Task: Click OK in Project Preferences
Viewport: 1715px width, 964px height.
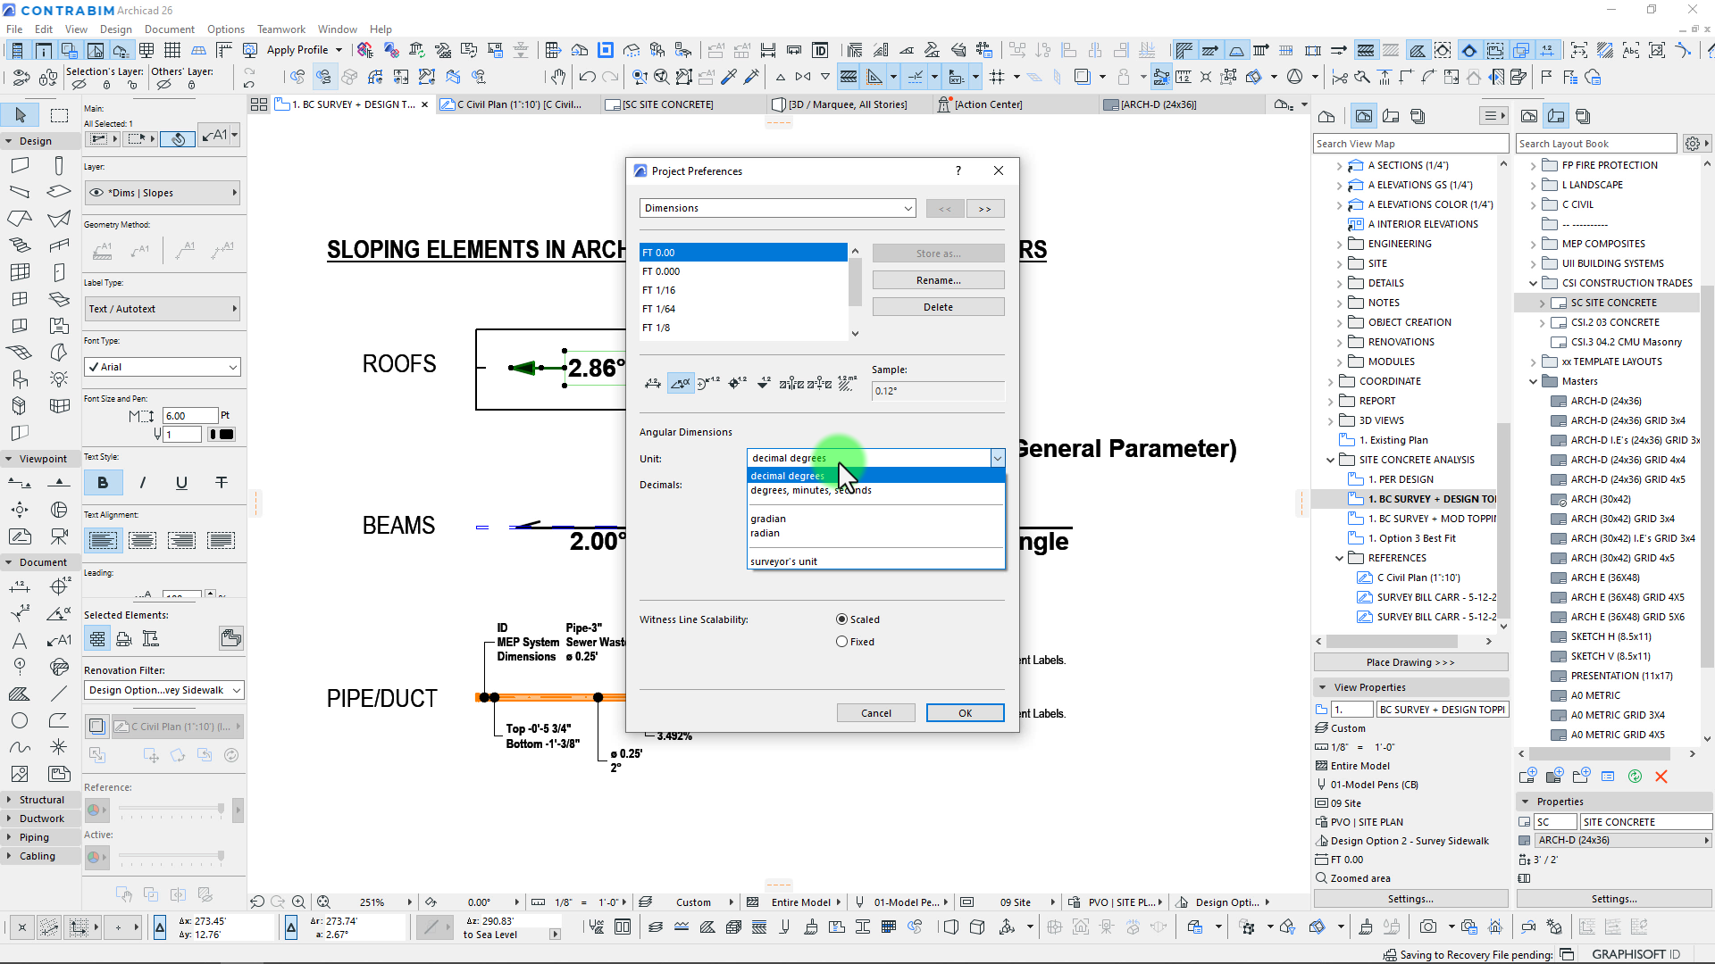Action: (965, 713)
